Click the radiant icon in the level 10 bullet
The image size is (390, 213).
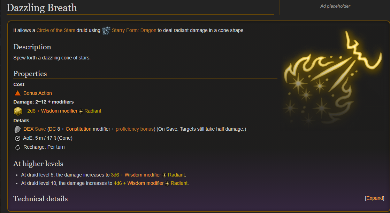click(167, 183)
